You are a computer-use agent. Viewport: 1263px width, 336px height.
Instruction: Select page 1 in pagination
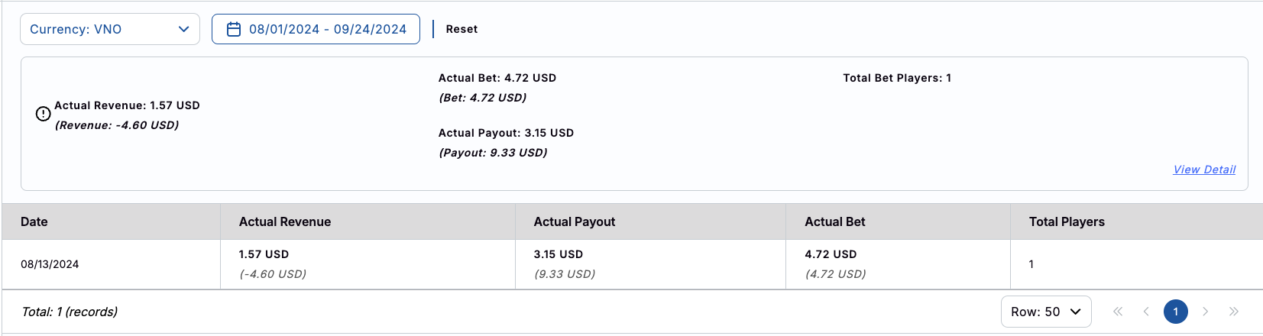pyautogui.click(x=1176, y=312)
